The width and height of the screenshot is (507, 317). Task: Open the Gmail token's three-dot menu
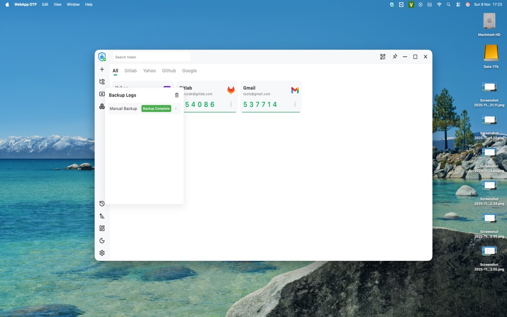[x=295, y=104]
